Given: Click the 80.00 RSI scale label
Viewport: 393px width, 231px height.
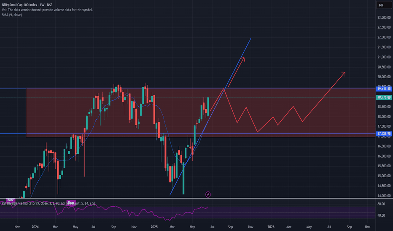Looking at the screenshot, I should [381, 204].
